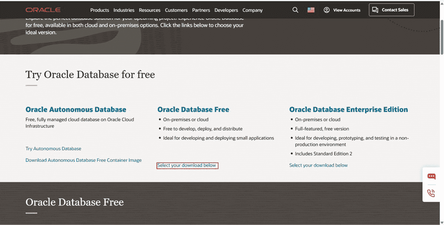This screenshot has height=225, width=444.
Task: Open the Oracle Database Enterprise Edition heading link
Action: pyautogui.click(x=349, y=109)
